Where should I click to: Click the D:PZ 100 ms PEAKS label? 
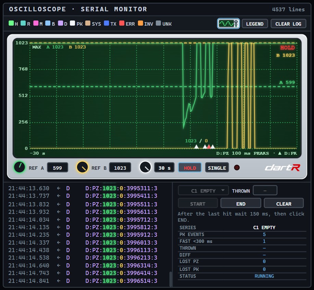[x=242, y=153]
